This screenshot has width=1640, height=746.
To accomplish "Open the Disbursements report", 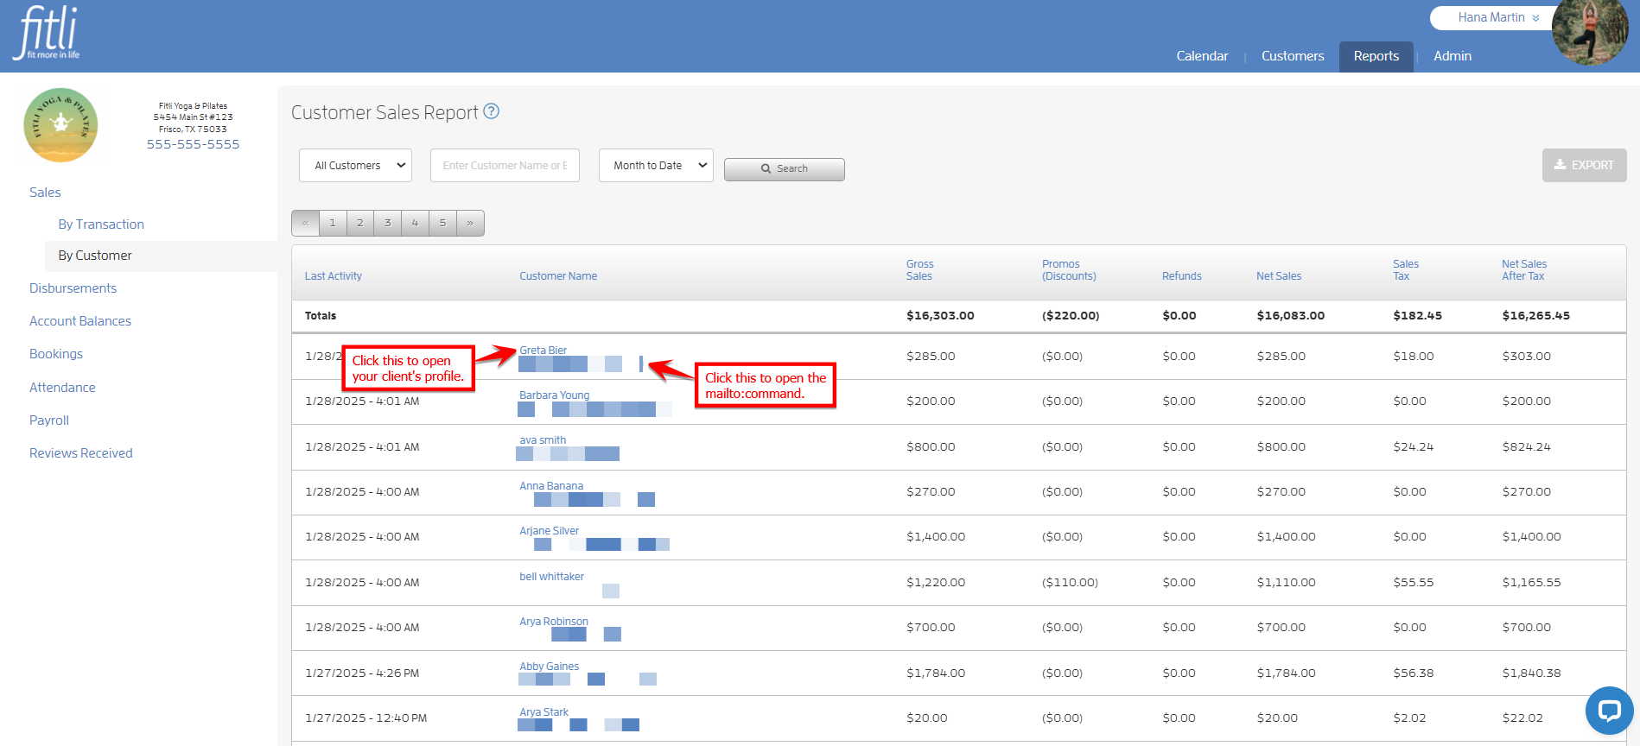I will pyautogui.click(x=73, y=288).
